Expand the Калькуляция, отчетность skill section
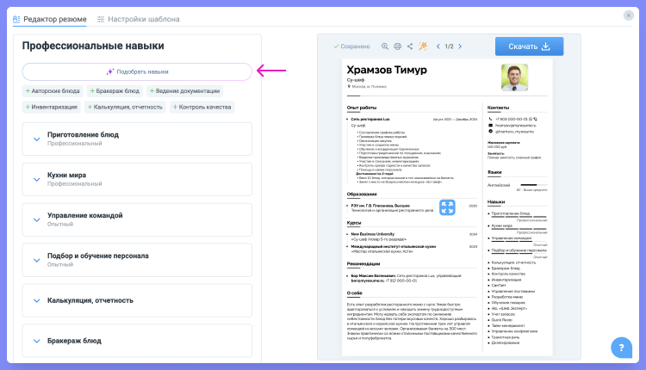This screenshot has width=646, height=370. (x=37, y=300)
